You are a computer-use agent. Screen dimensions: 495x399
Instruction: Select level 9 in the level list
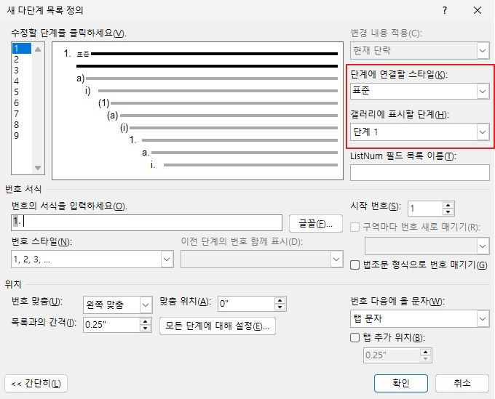click(x=21, y=136)
